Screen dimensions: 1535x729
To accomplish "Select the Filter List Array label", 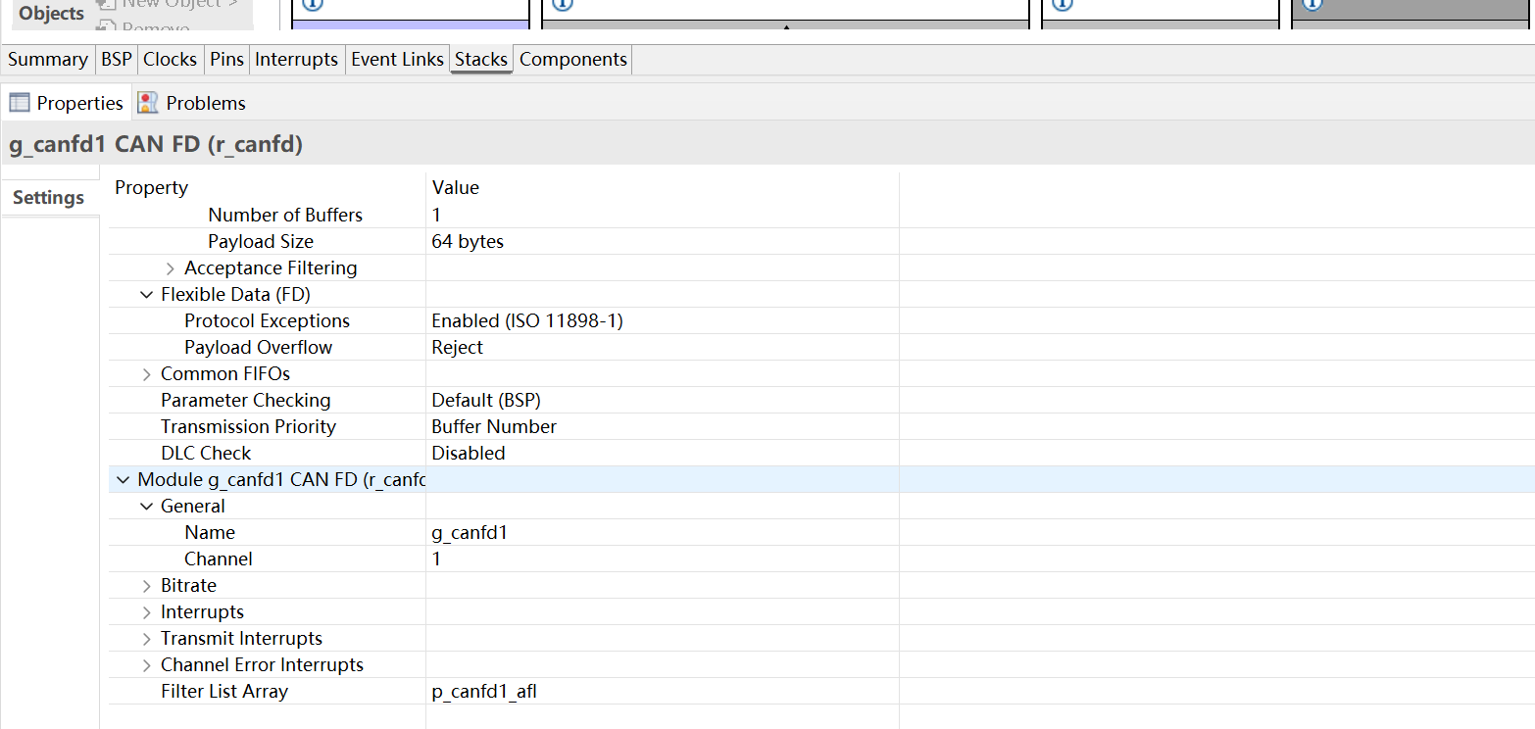I will point(224,692).
